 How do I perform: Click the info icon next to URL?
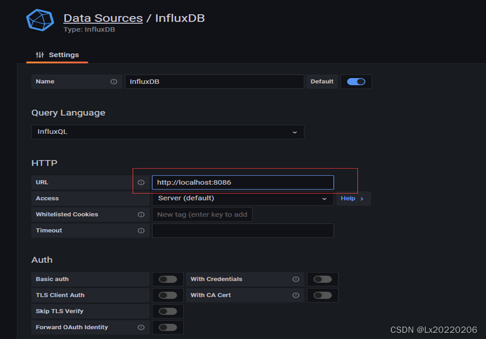[x=141, y=182]
